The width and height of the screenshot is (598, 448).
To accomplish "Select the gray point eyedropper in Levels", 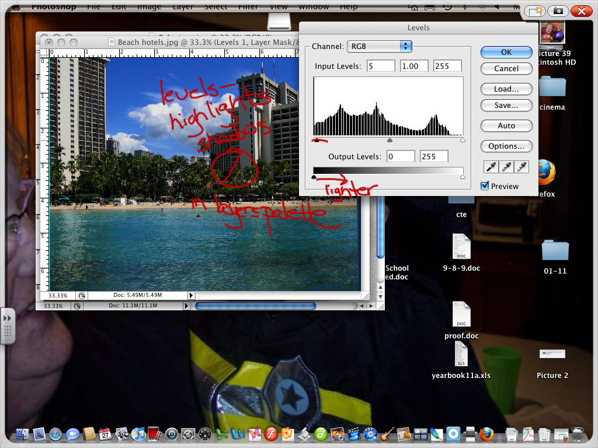I will tap(506, 167).
